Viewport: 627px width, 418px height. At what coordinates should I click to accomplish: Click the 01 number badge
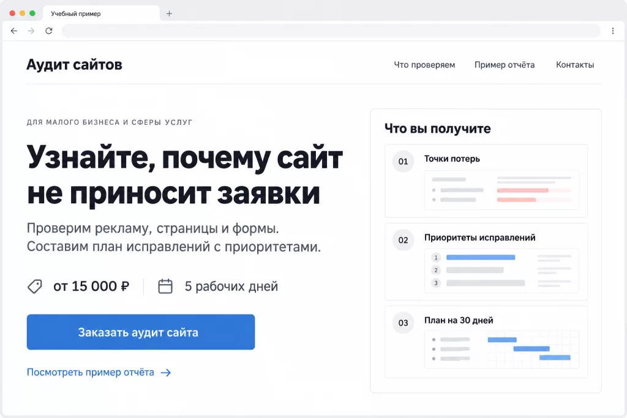click(403, 162)
